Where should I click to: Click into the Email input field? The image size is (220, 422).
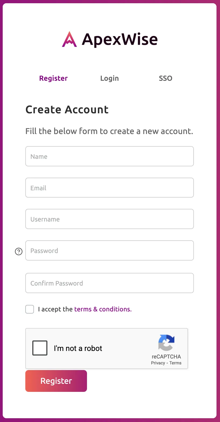(109, 188)
